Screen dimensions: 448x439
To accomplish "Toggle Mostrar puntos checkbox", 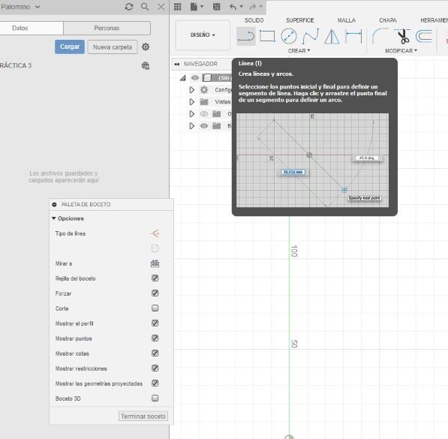I will pyautogui.click(x=155, y=338).
